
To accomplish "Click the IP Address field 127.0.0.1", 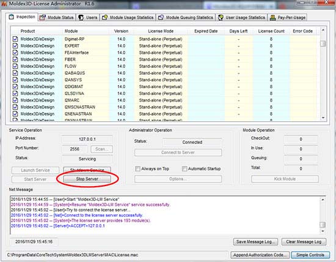I will pos(87,139).
